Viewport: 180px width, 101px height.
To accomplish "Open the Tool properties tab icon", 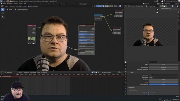I will 125,65.
